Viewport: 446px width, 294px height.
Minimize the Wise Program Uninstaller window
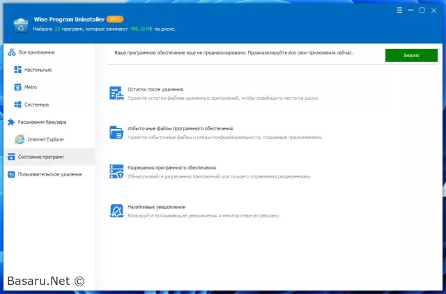[x=410, y=10]
